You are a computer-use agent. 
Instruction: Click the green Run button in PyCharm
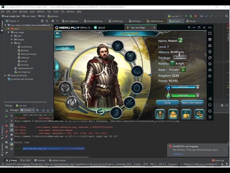click(186, 16)
